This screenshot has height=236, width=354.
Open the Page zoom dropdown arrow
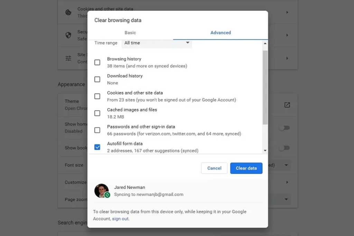pyautogui.click(x=286, y=199)
